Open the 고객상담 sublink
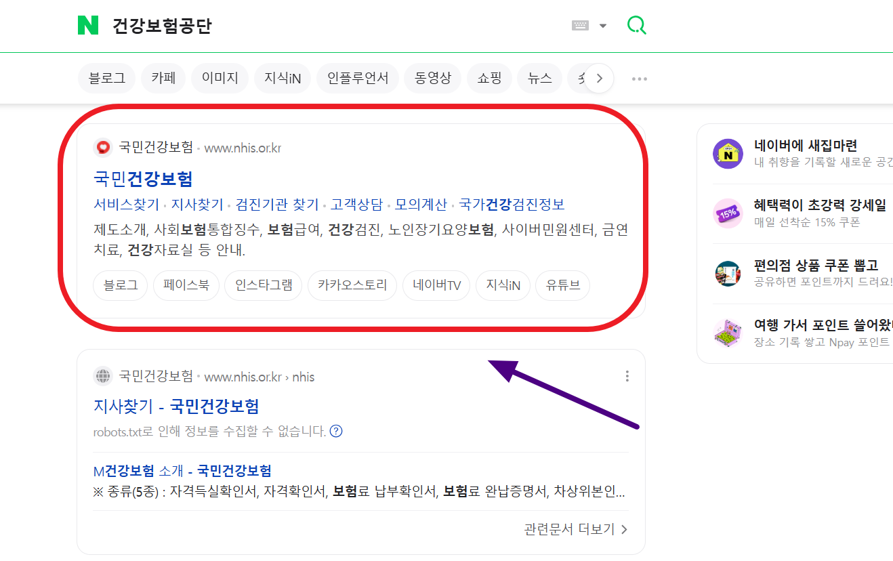893x561 pixels. 356,205
